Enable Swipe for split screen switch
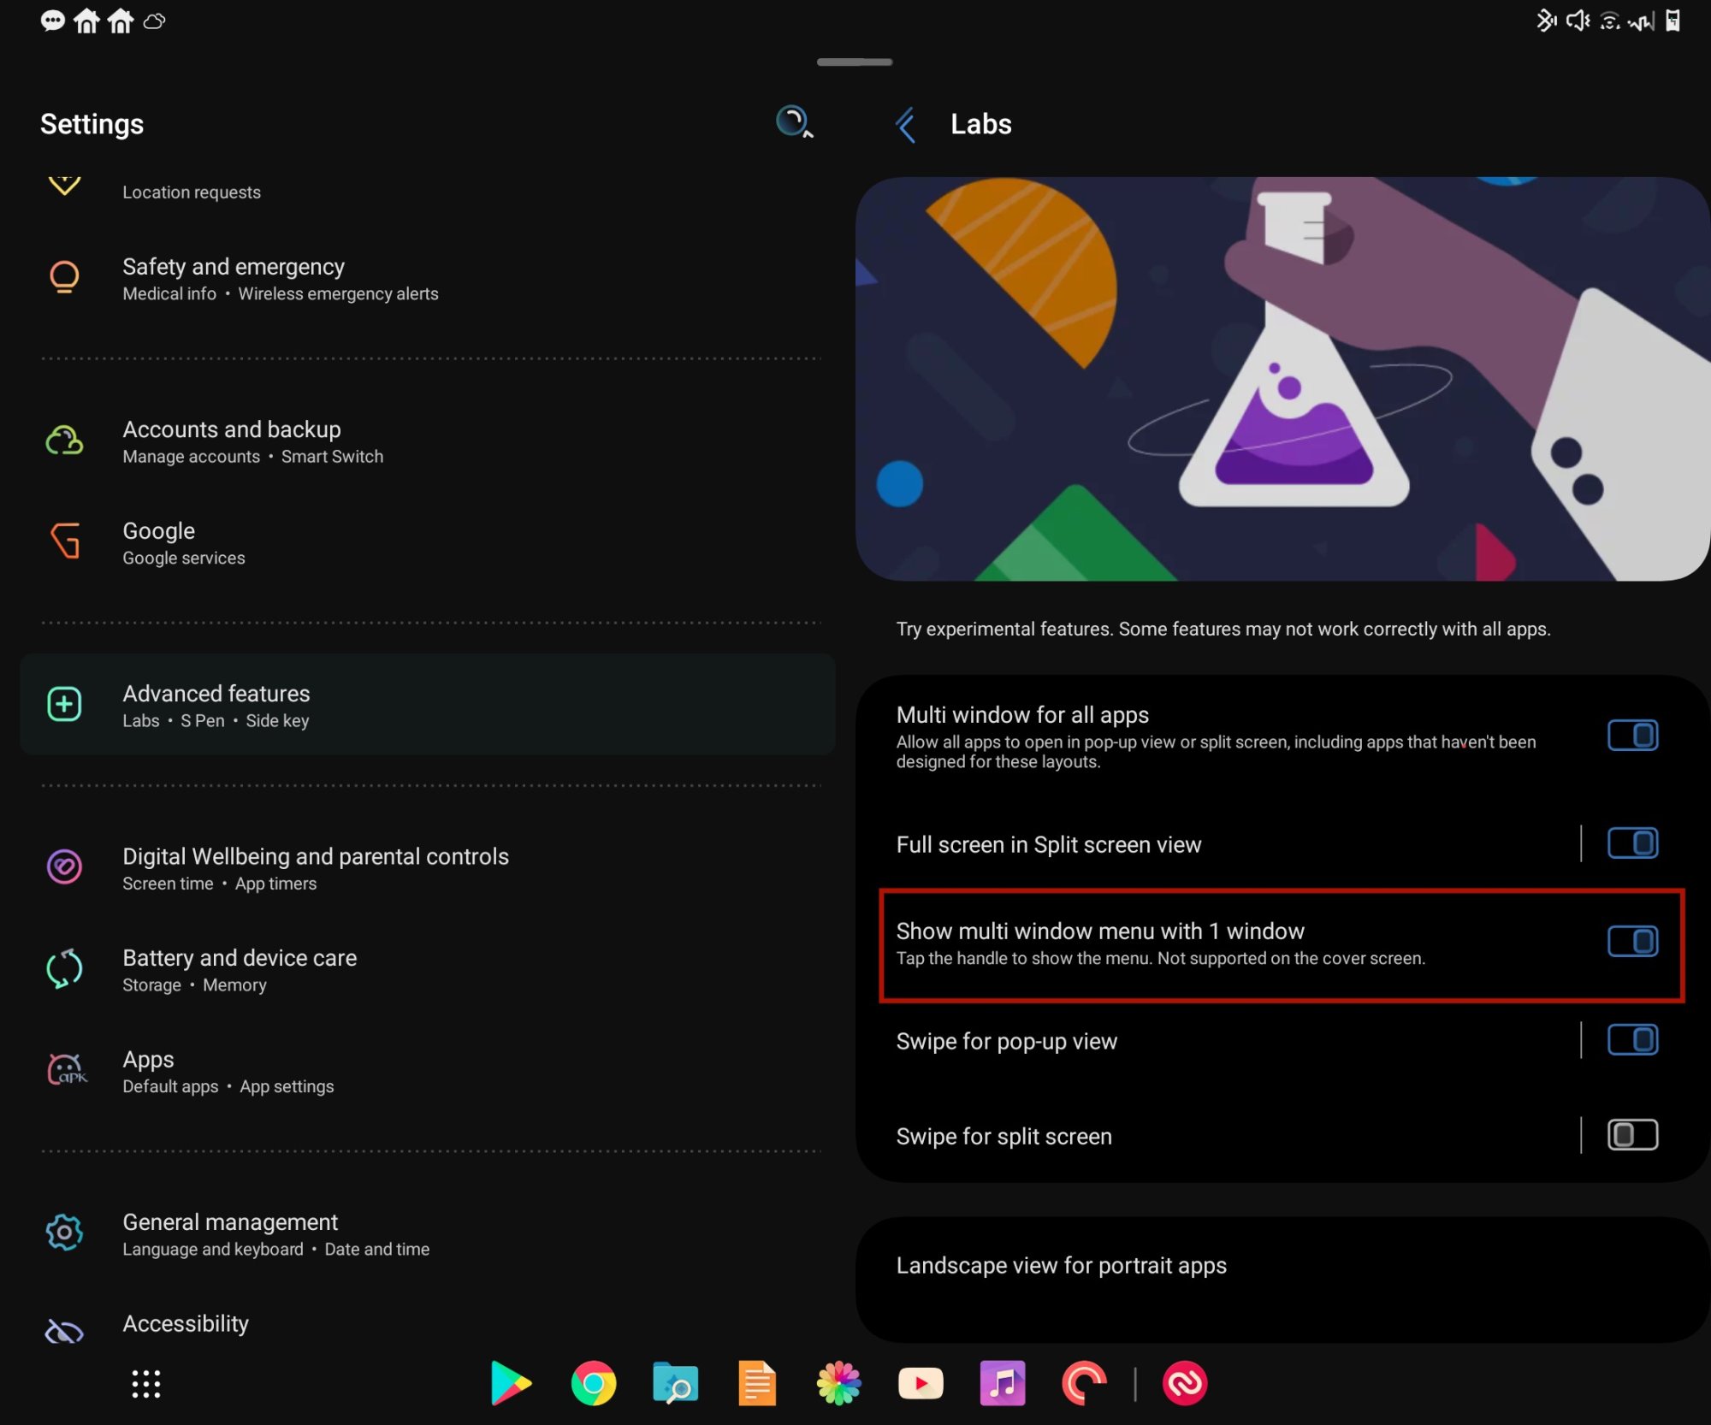 (1632, 1135)
